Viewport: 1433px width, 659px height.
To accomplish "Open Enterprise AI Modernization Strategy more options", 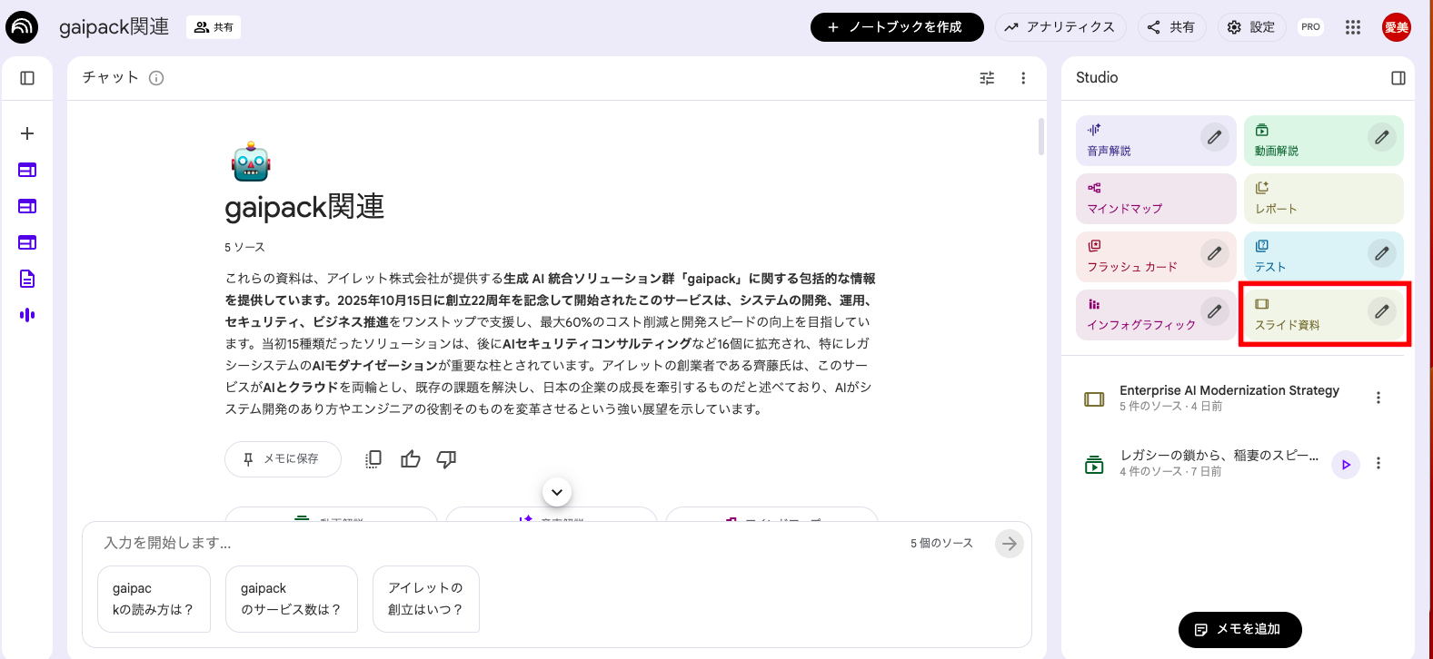I will (x=1378, y=398).
